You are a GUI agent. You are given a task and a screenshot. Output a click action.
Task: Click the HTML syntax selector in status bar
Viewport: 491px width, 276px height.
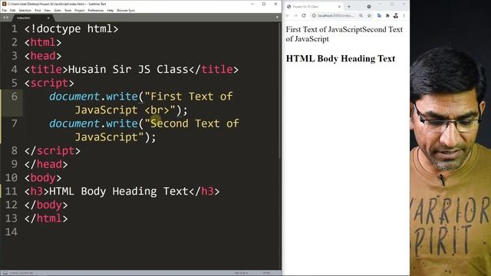click(x=266, y=273)
